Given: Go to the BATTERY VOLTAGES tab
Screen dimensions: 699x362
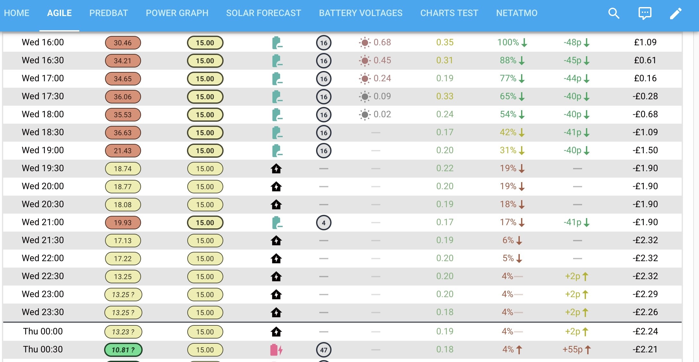Looking at the screenshot, I should click(x=360, y=13).
